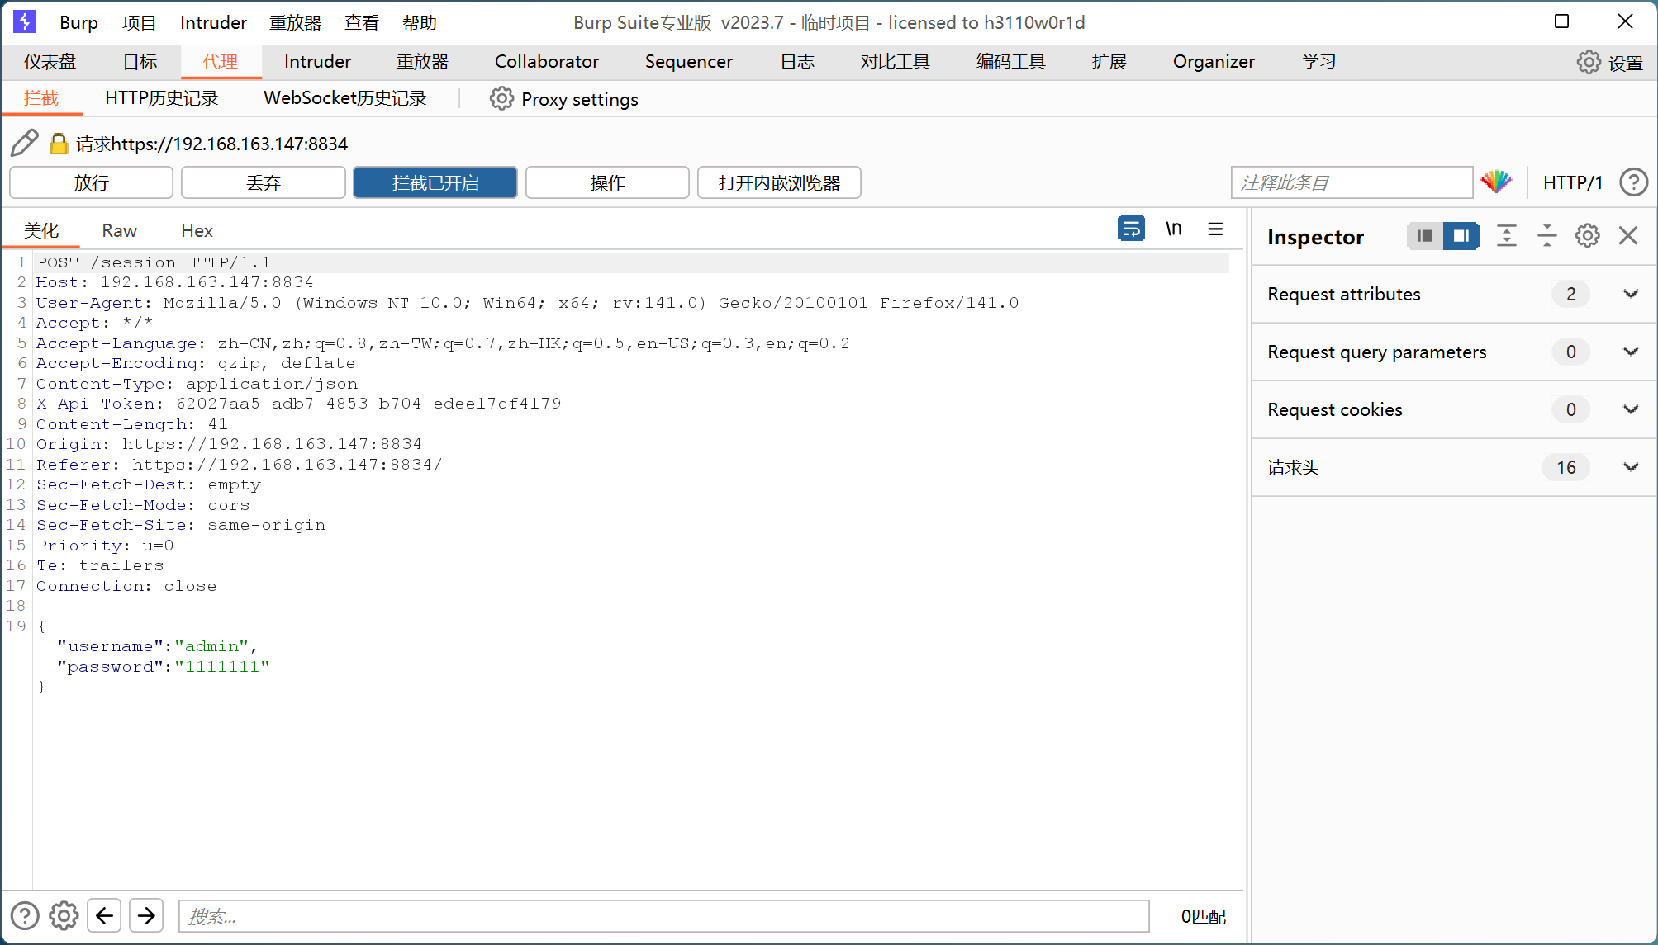Viewport: 1658px width, 945px height.
Task: Click the HTTP/1 protocol label
Action: coord(1573,182)
